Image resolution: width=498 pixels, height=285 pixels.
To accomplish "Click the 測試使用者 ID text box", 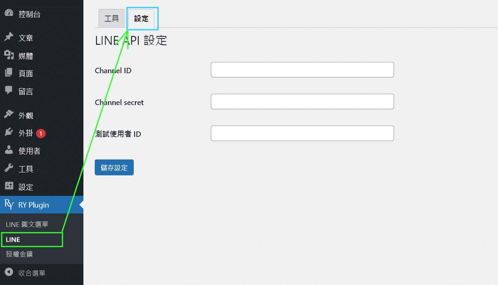I will click(302, 134).
